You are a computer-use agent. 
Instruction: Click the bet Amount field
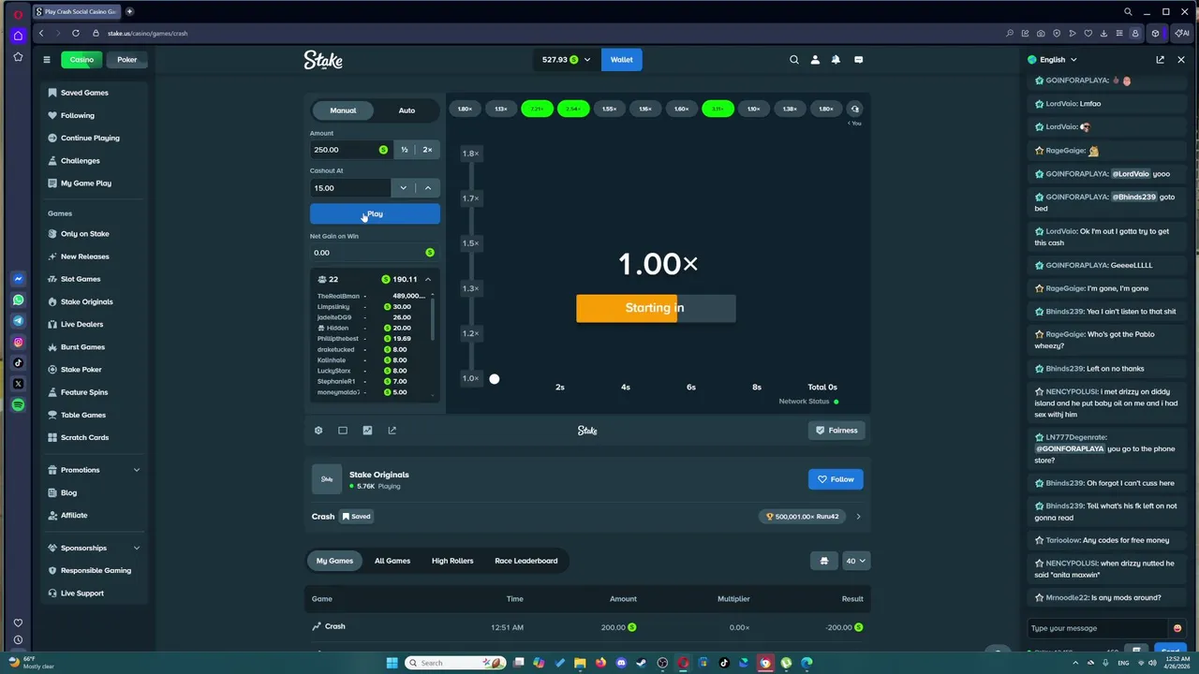coord(351,150)
